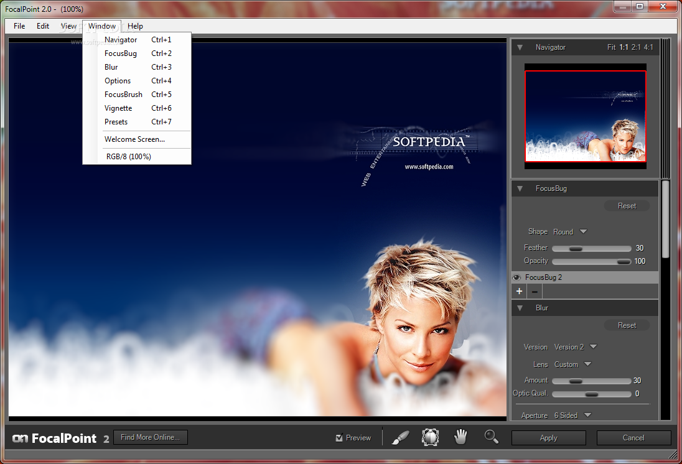Choose FocusBug from Window menu
Viewport: 682px width, 464px height.
pos(137,53)
